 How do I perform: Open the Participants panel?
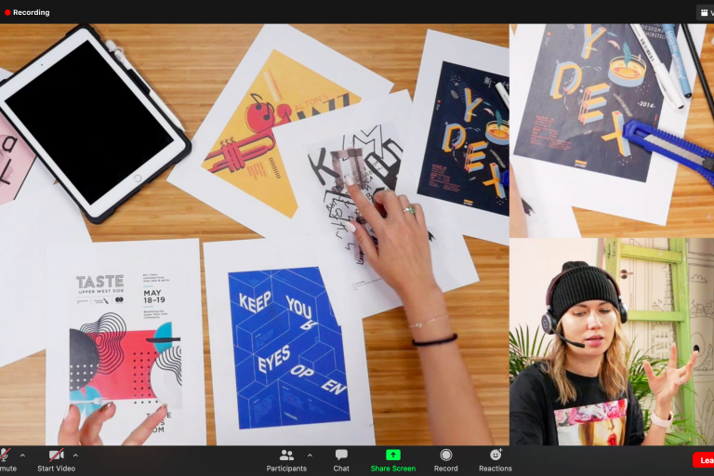tap(286, 458)
